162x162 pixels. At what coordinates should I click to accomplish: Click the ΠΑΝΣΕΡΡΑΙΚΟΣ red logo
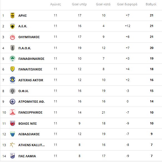point(13,112)
